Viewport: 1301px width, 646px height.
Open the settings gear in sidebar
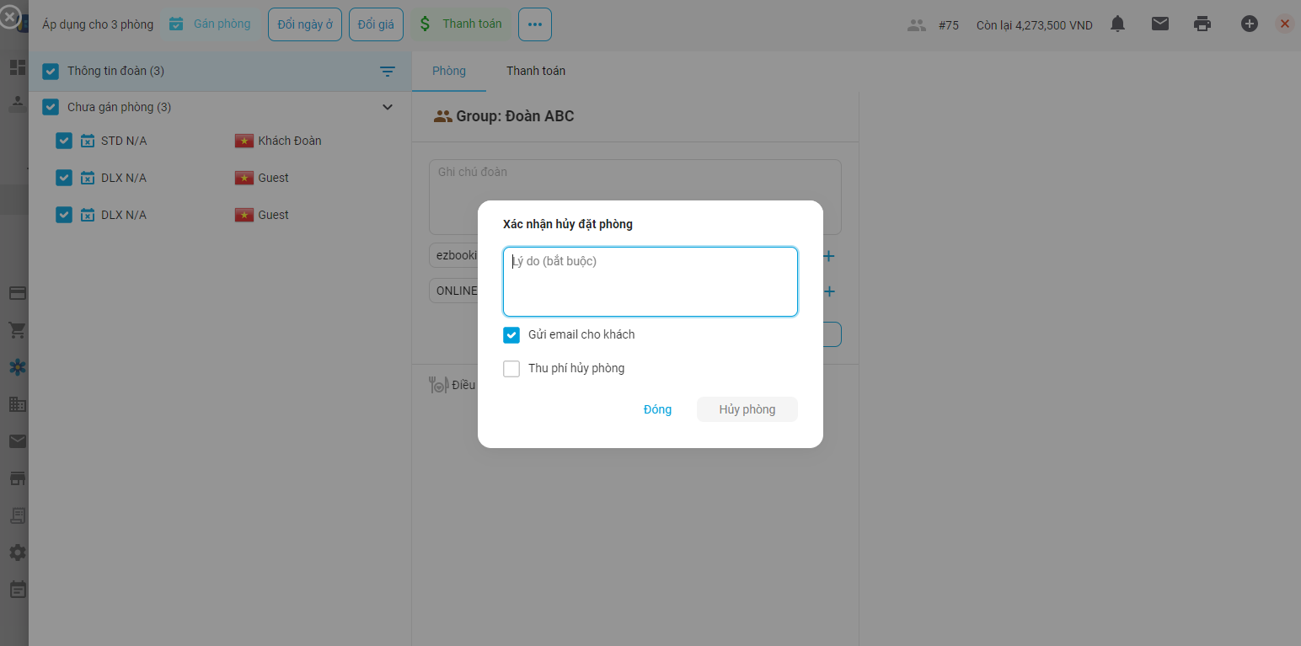(17, 553)
